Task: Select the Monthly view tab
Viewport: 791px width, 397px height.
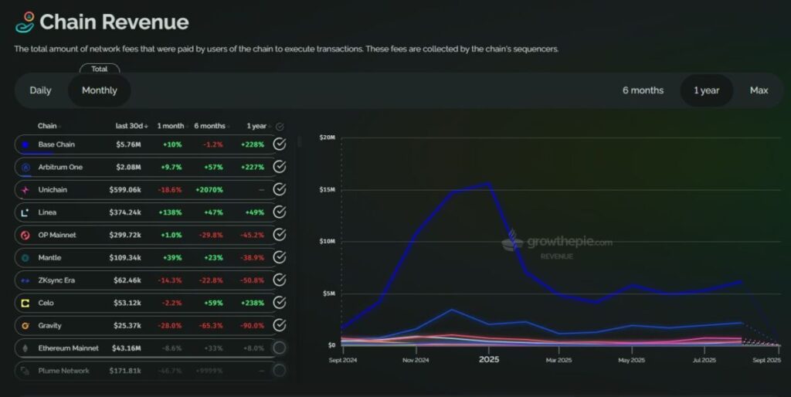Action: (x=100, y=91)
